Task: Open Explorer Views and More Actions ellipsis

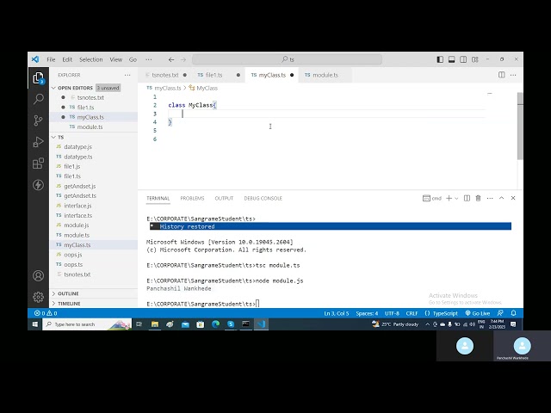Action: pos(127,75)
